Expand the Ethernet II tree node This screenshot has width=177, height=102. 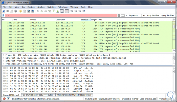point(4,58)
